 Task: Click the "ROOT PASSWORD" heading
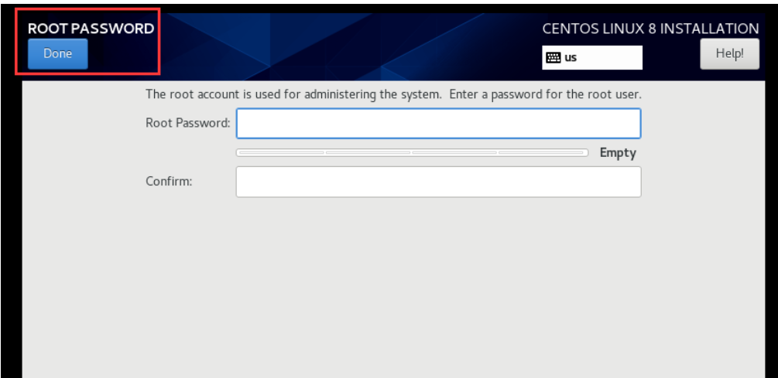(x=91, y=29)
